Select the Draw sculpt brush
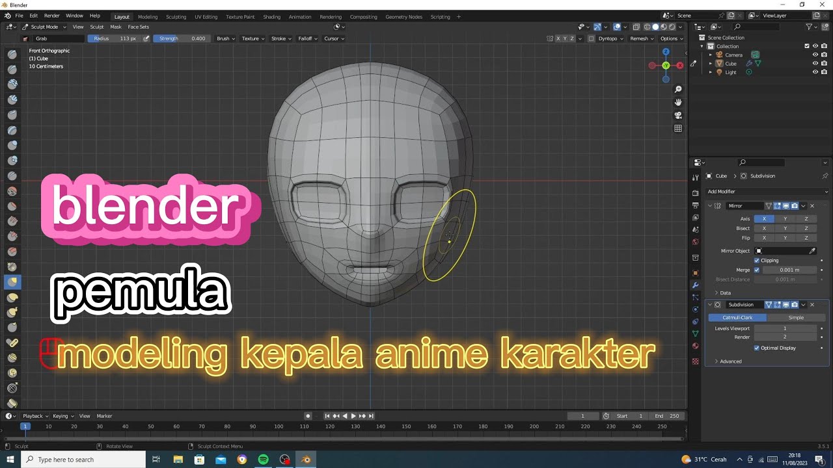The height and width of the screenshot is (468, 833). pyautogui.click(x=12, y=54)
